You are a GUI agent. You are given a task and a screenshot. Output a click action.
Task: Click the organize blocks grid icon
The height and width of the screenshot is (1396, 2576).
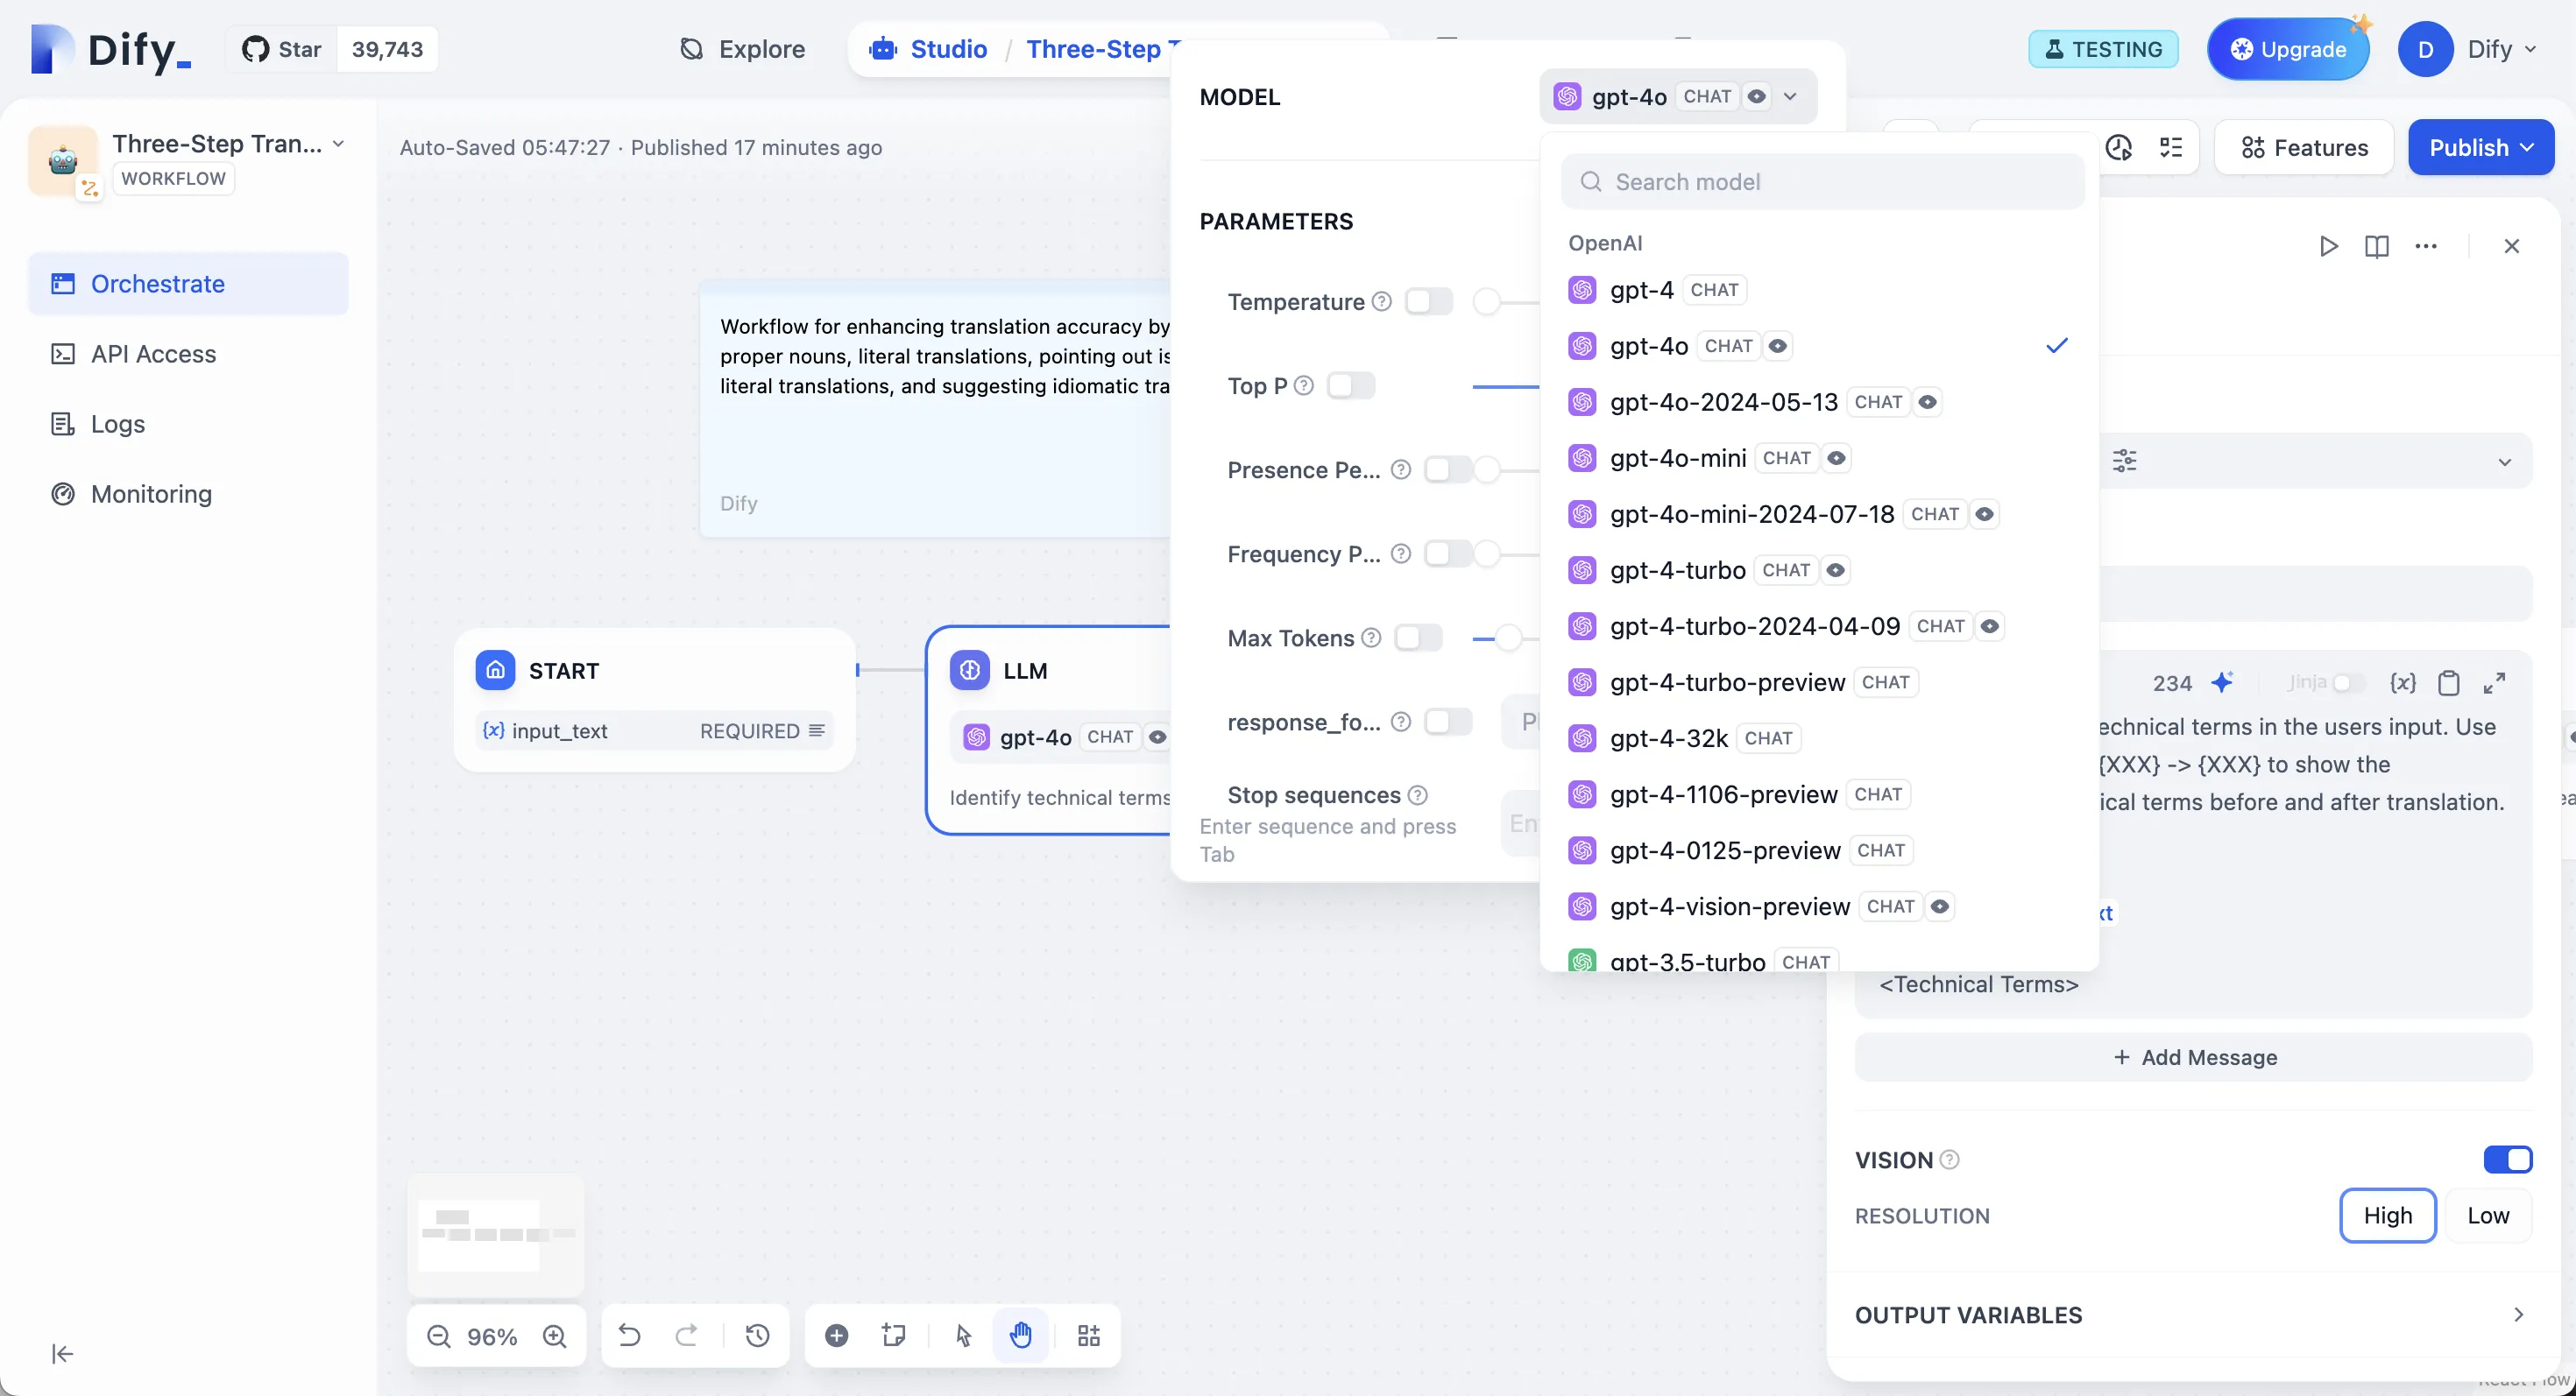point(1088,1335)
